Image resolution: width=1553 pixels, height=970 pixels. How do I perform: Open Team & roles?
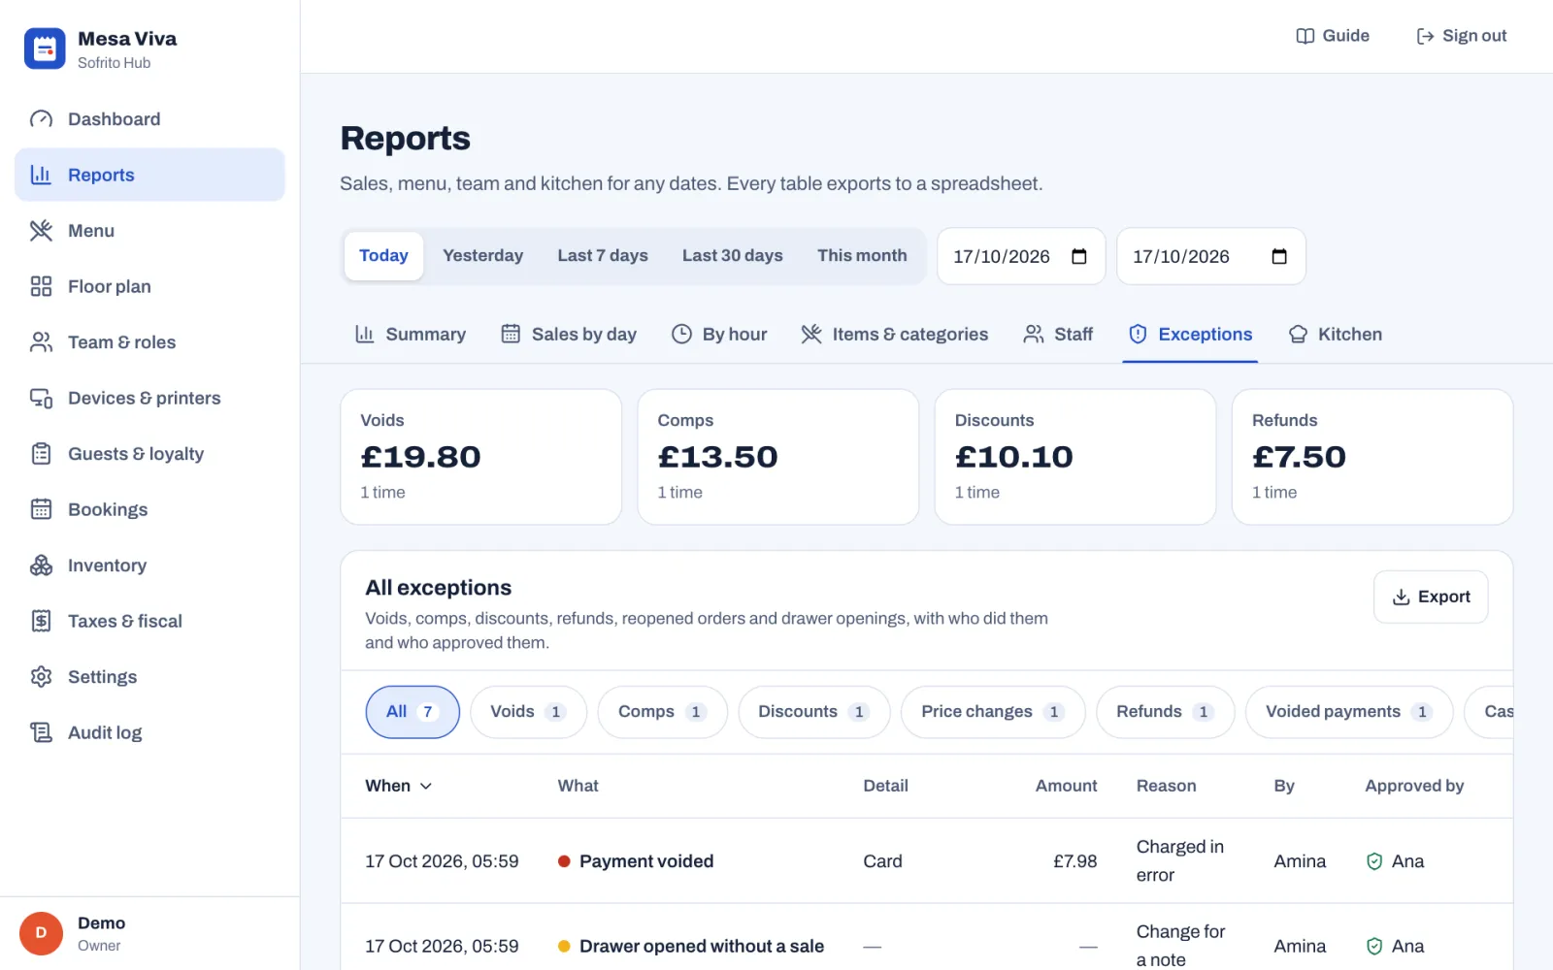coord(149,342)
